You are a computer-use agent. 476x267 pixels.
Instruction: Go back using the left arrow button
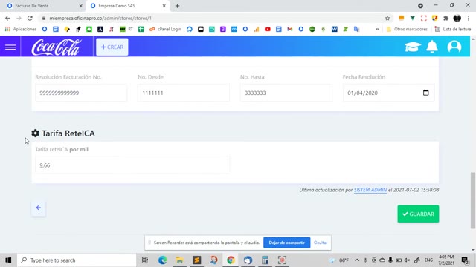pos(38,208)
